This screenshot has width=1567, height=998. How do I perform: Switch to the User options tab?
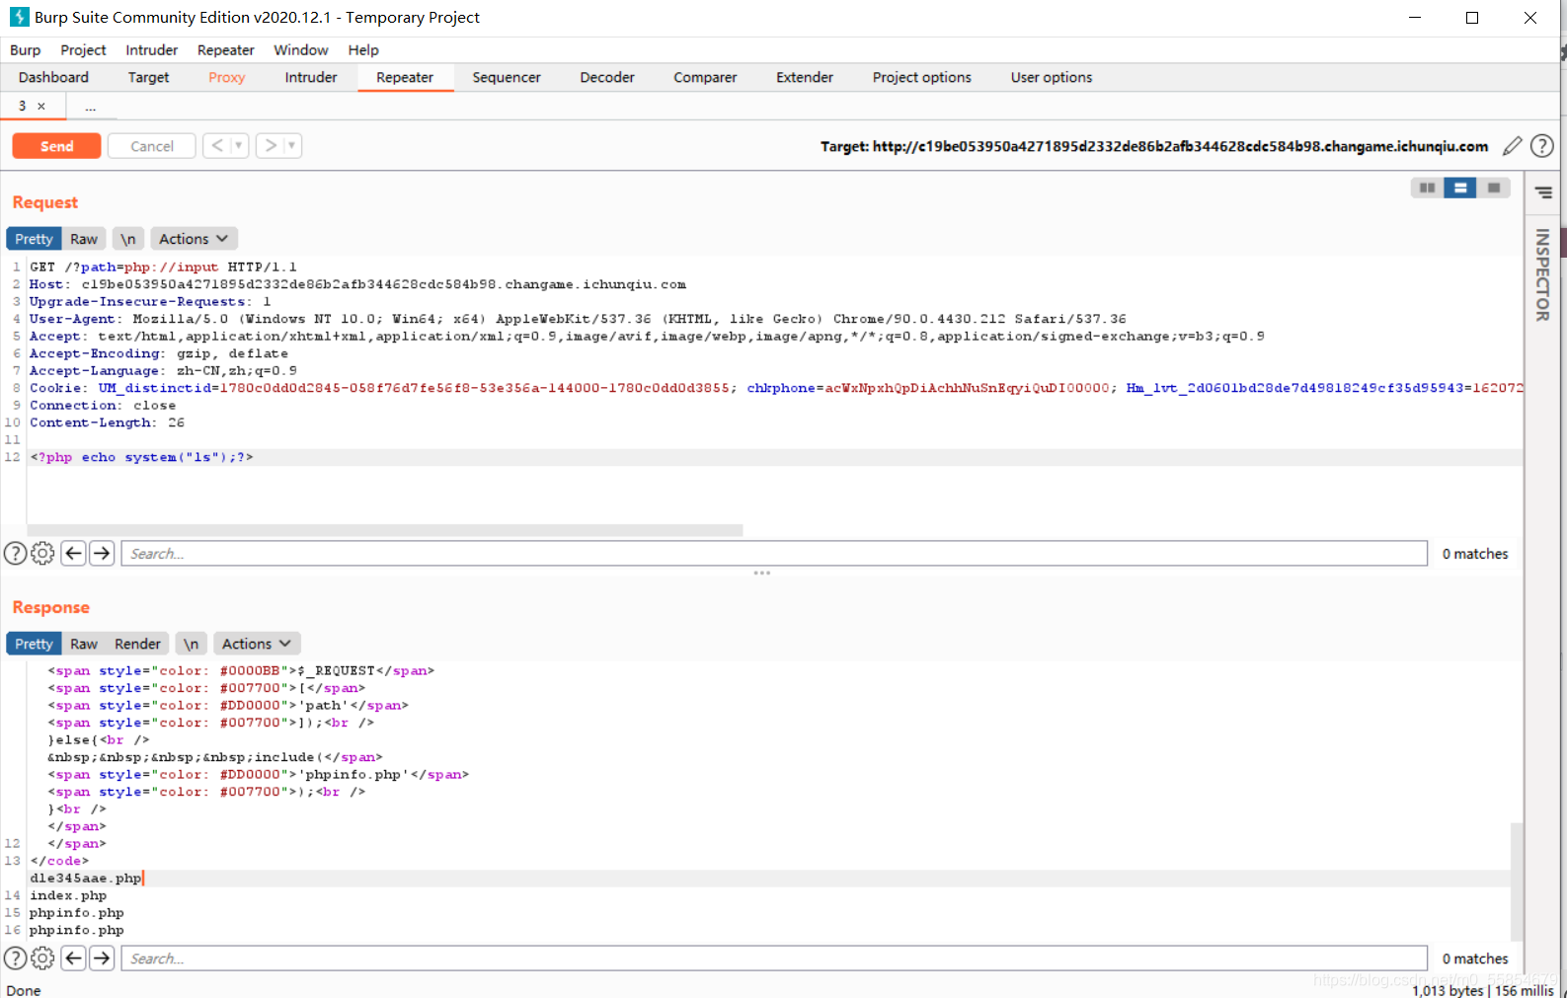tap(1051, 77)
